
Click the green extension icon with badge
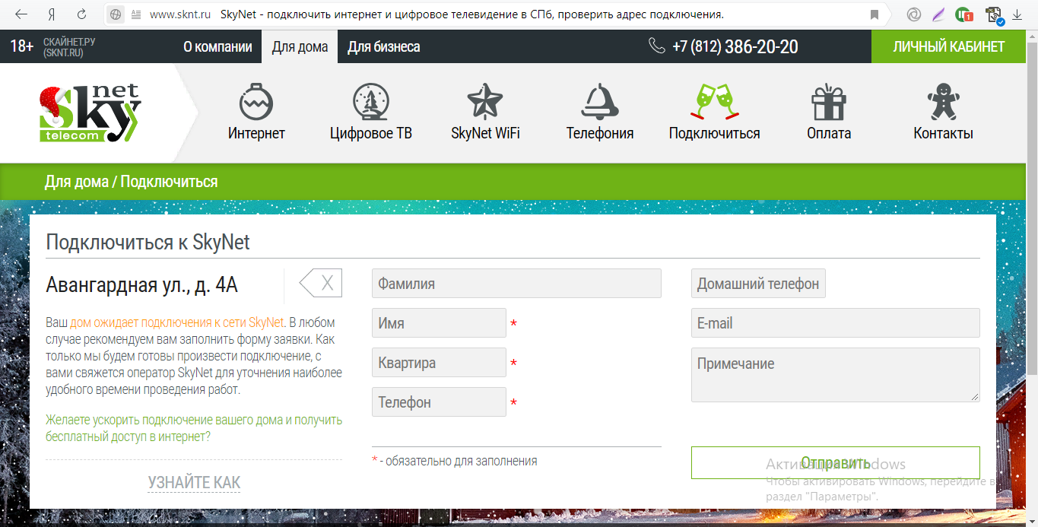(964, 14)
